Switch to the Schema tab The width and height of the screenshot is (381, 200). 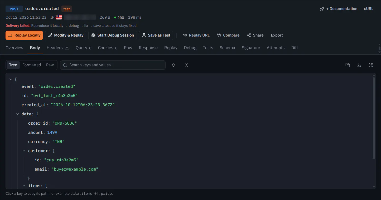227,48
